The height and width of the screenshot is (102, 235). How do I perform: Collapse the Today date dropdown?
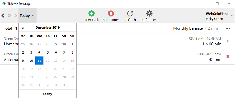point(27,15)
